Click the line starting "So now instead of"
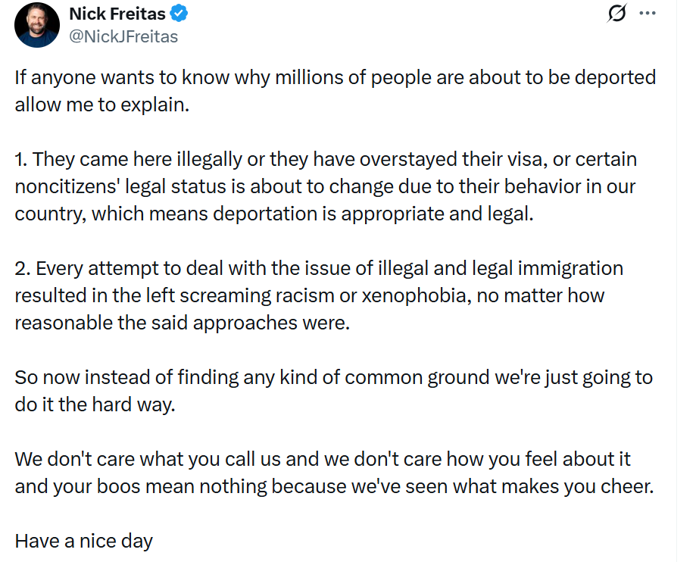The image size is (696, 562). tap(333, 377)
